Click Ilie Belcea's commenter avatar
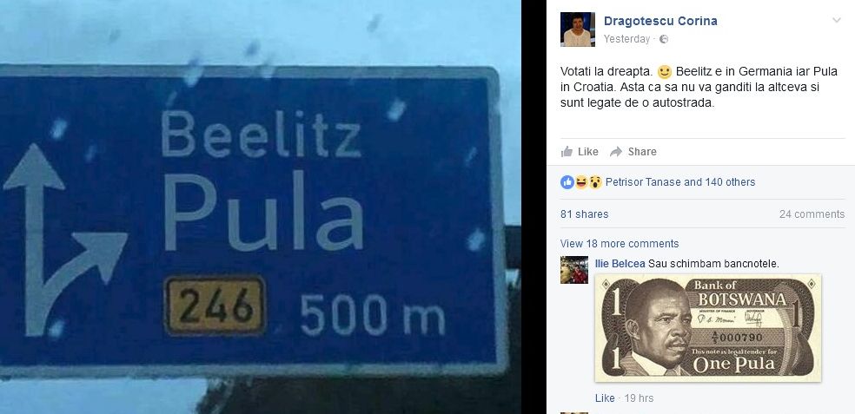 point(574,270)
